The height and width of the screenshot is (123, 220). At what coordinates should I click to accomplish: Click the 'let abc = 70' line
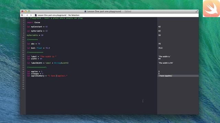[33, 44]
